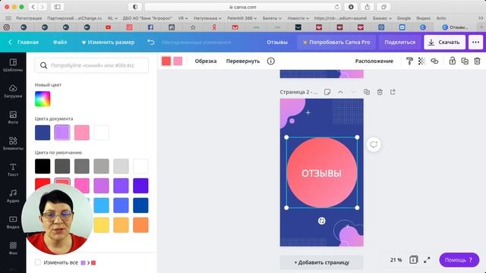This screenshot has width=486, height=273.
Task: Open the Аудио sidebar panel
Action: [x=13, y=196]
